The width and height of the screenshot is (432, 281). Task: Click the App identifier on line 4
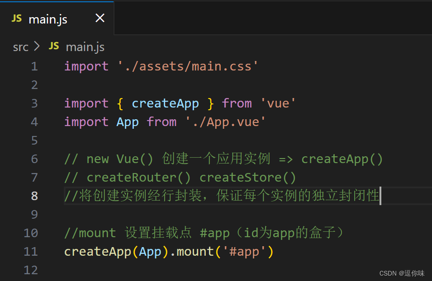tap(128, 122)
